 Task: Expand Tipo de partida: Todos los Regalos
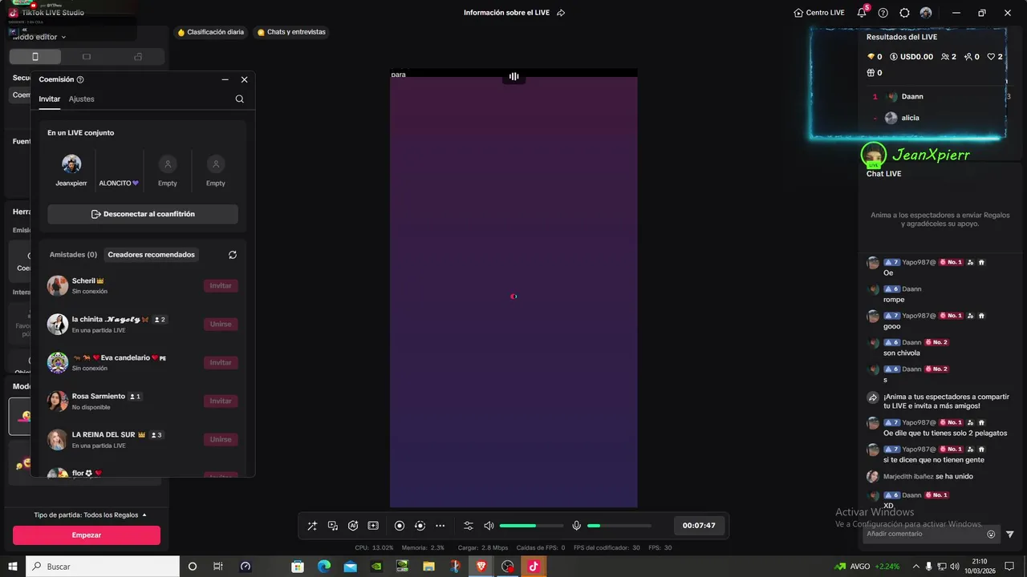click(x=91, y=514)
